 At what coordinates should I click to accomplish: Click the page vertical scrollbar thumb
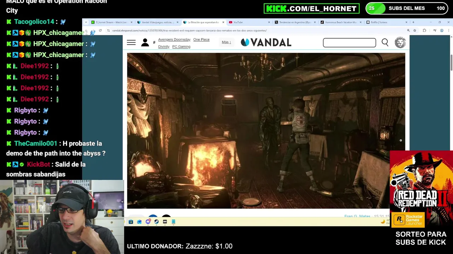pos(451,63)
